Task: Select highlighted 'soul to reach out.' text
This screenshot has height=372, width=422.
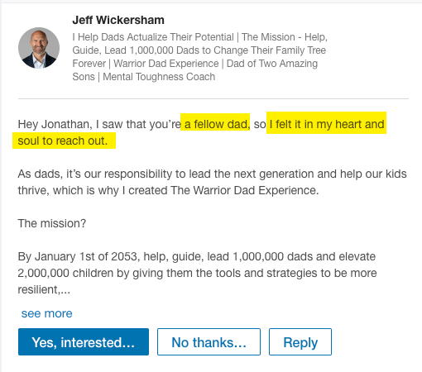Action: [x=64, y=141]
